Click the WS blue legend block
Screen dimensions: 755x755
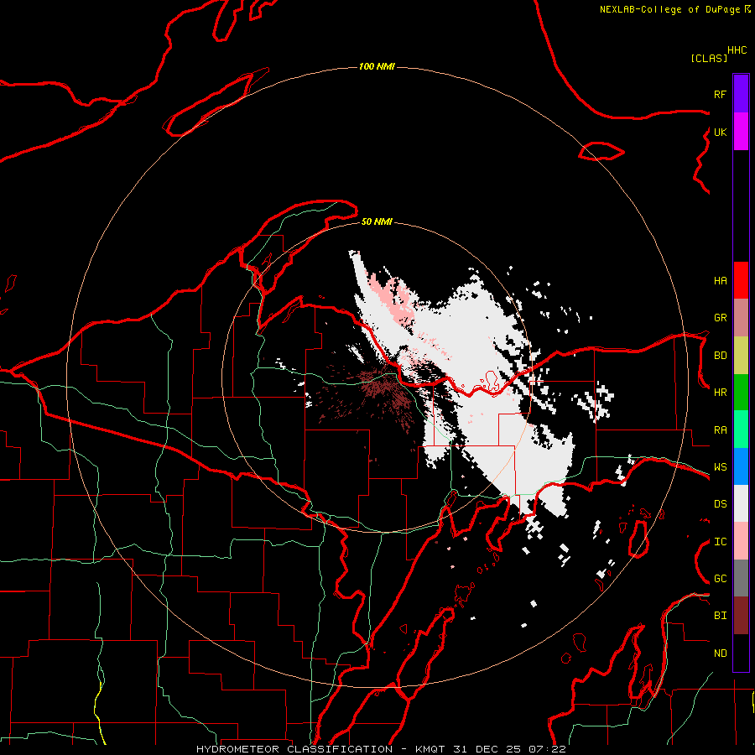[x=741, y=466]
